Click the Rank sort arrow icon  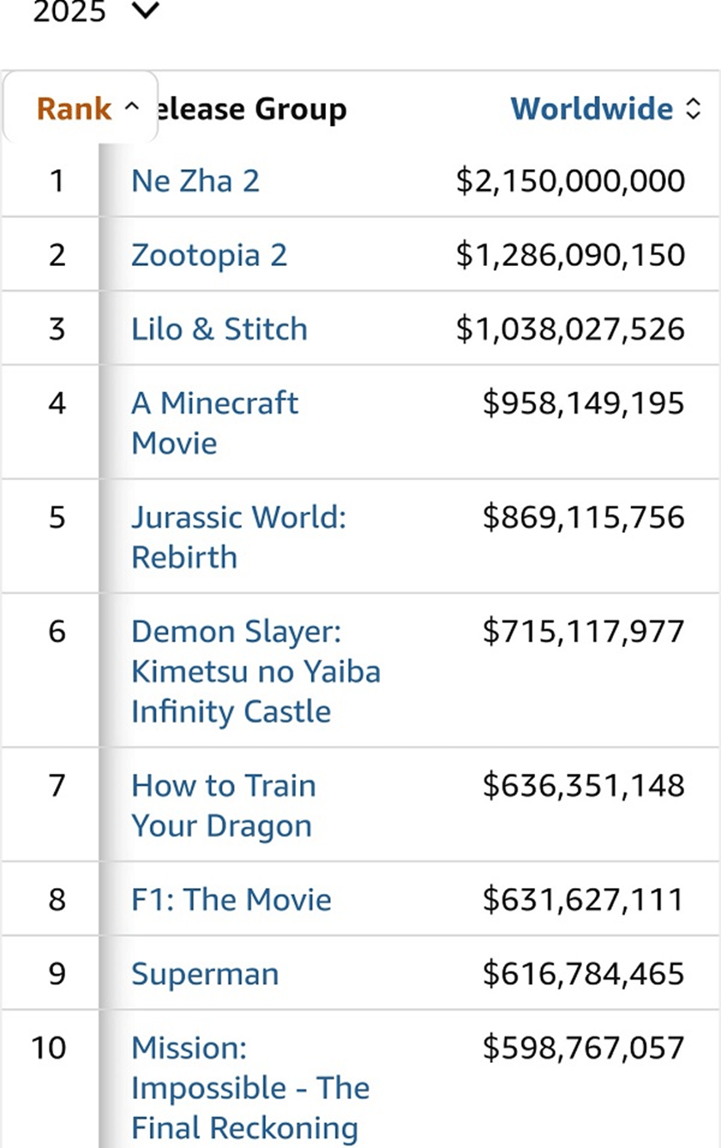pyautogui.click(x=131, y=107)
